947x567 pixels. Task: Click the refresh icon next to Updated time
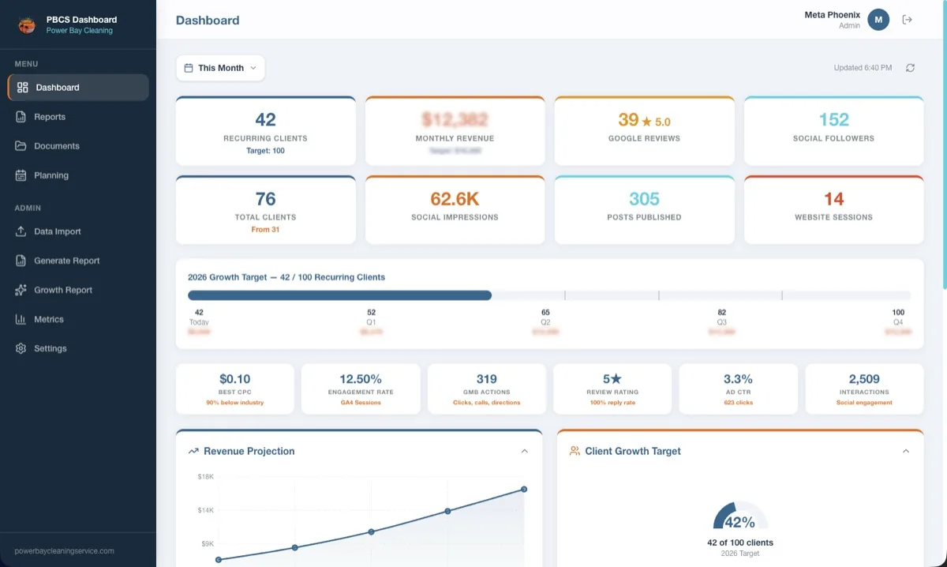[910, 68]
